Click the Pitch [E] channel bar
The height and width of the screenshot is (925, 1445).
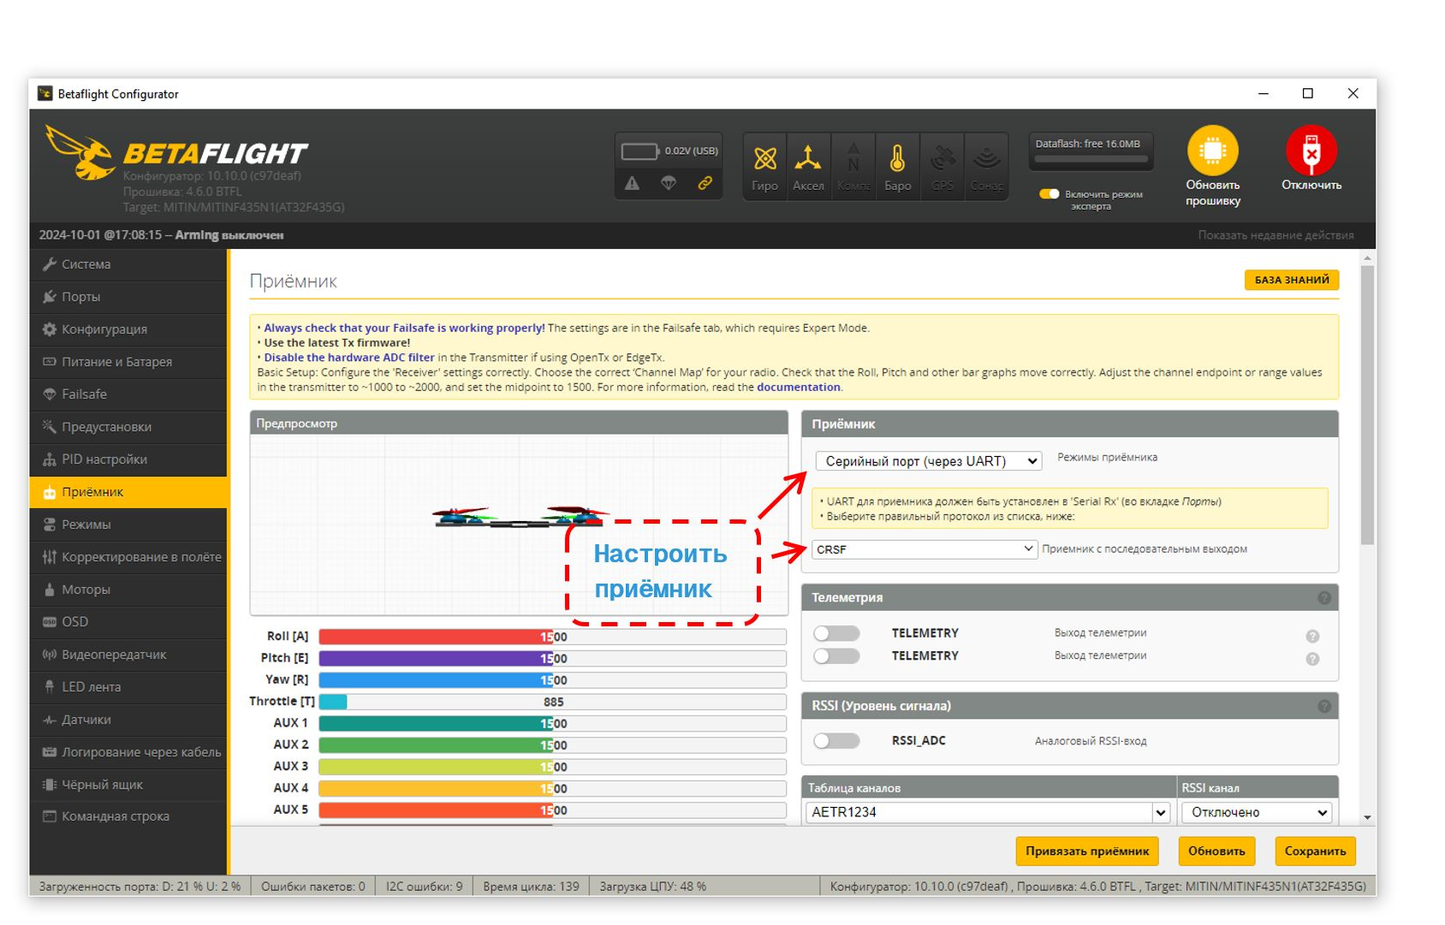552,658
